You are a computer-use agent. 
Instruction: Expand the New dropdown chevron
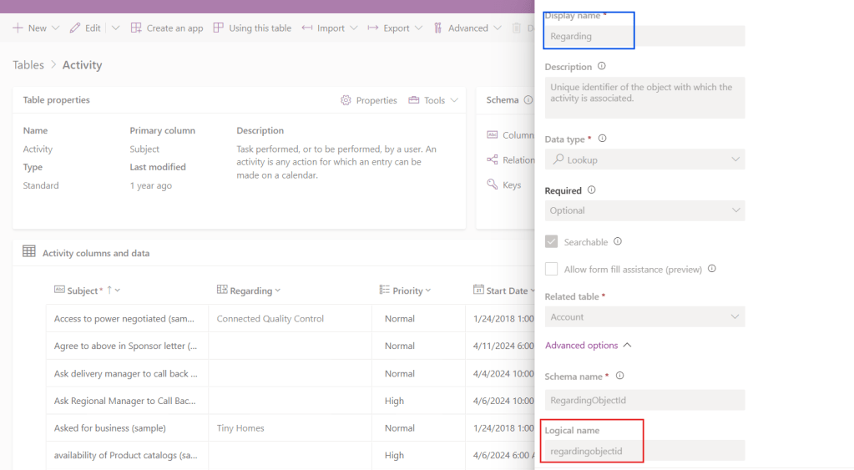click(55, 28)
